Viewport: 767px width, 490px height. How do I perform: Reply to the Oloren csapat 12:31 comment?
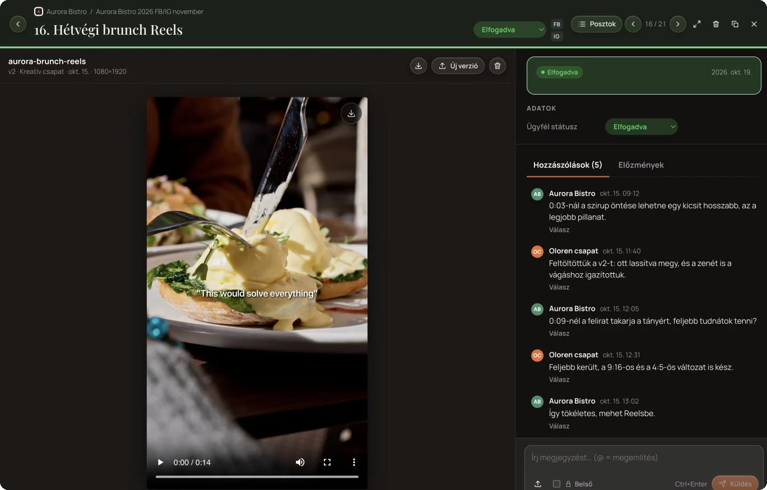[559, 380]
